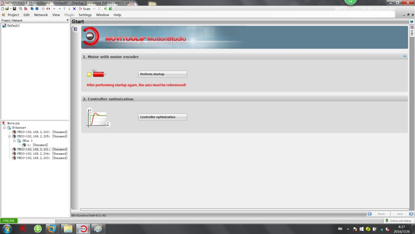Collapse the PNIO-192.168.2.205 tree node
Screen dimensions: 415x234
click(x=9, y=136)
